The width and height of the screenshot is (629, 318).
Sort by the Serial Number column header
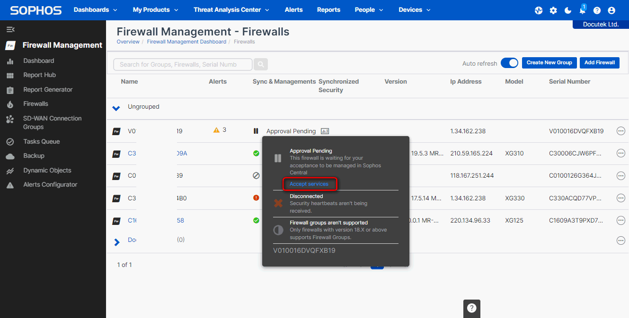click(x=569, y=81)
